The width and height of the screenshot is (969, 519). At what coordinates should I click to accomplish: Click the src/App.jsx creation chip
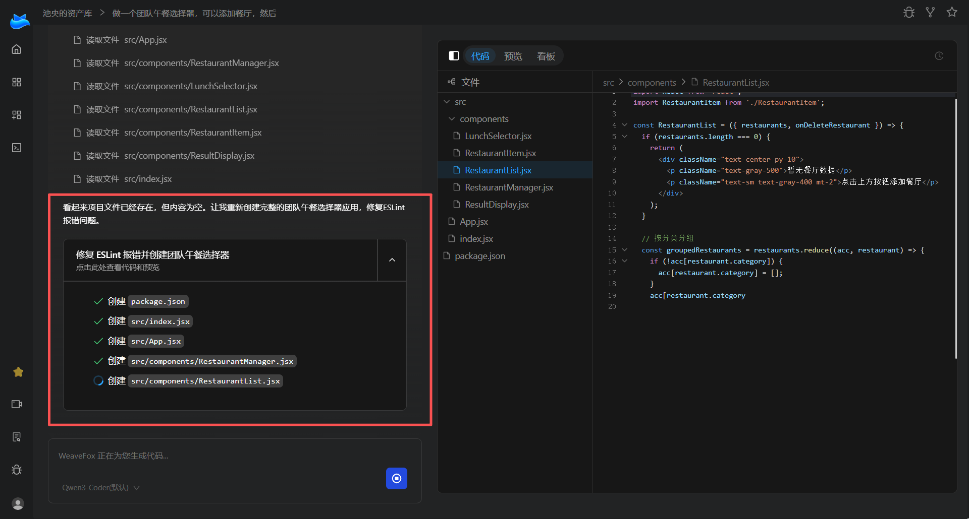pyautogui.click(x=156, y=341)
